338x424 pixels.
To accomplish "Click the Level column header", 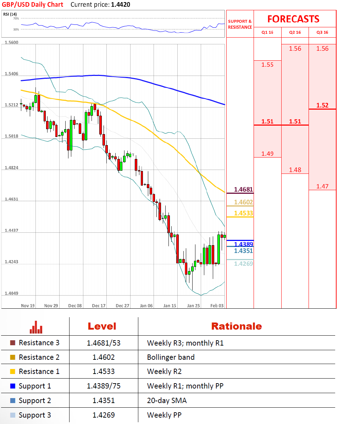I will click(x=102, y=326).
